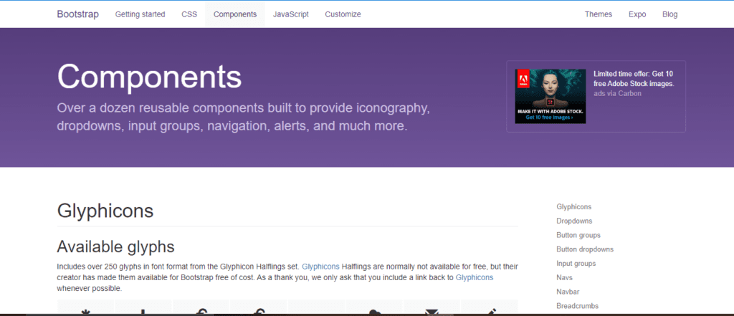Image resolution: width=734 pixels, height=316 pixels.
Task: Open the Bootstrap brand home link
Action: pyautogui.click(x=77, y=14)
